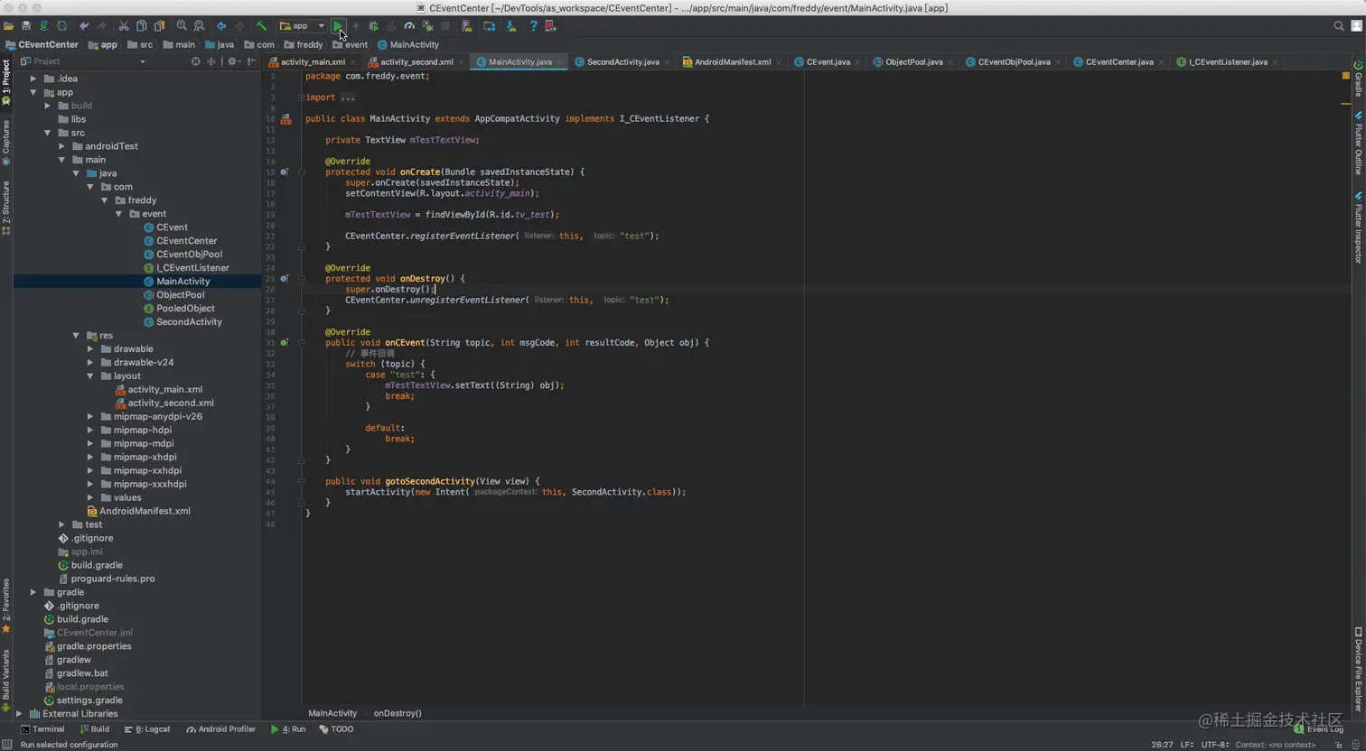Click the Navigate Back arrow icon
Viewport: 1366px width, 751px height.
(221, 26)
